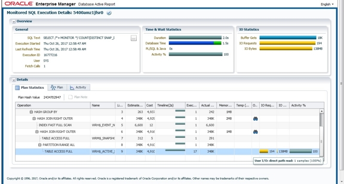Click timeline bar in highlighted row 9
The width and height of the screenshot is (344, 184).
(175, 150)
